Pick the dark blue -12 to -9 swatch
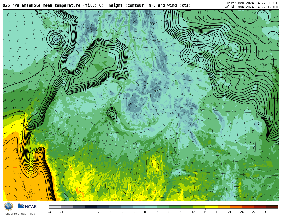 click(103, 207)
